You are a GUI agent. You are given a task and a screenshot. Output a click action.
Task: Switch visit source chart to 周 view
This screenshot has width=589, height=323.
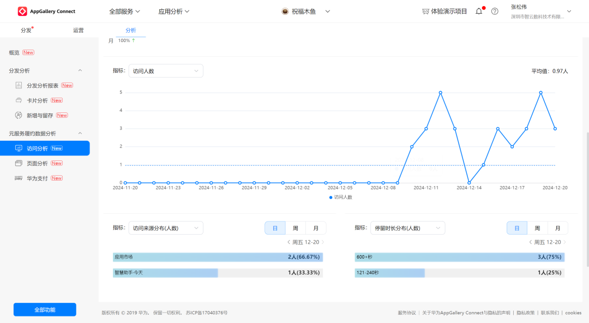point(295,228)
